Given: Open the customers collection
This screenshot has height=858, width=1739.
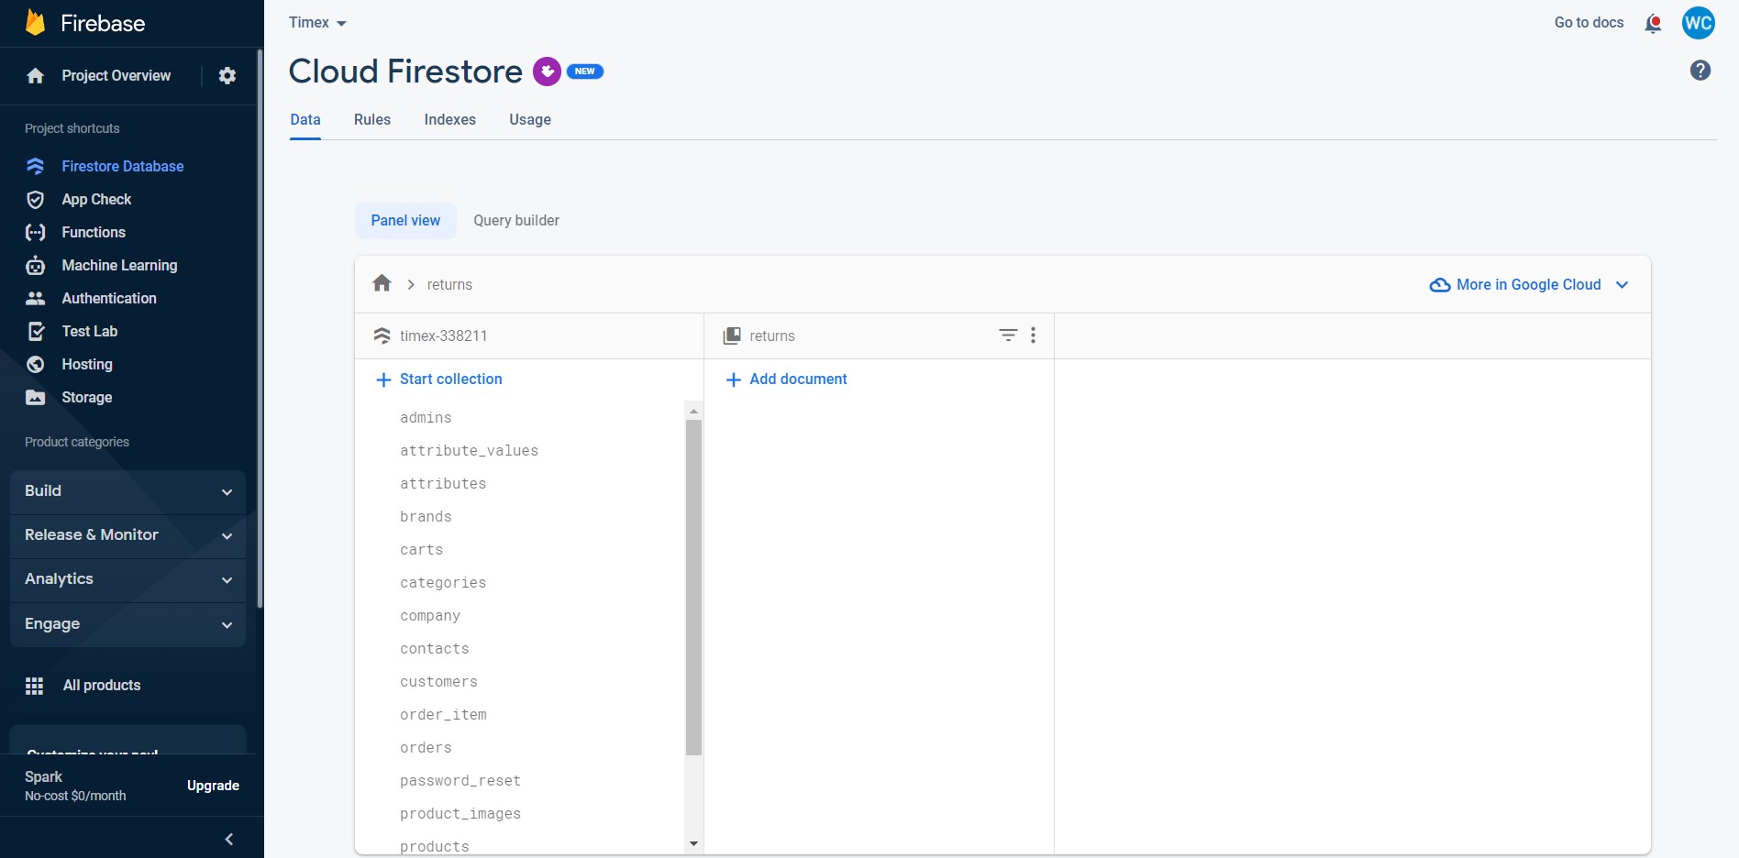Looking at the screenshot, I should (438, 682).
